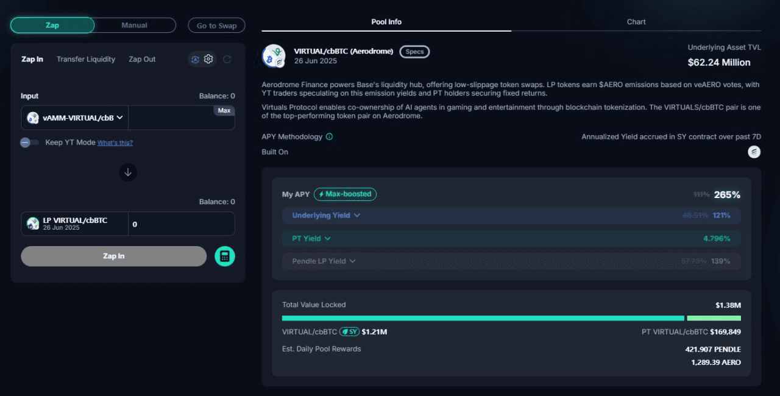780x396 pixels.
Task: Click the 26 Jun 2025 date under pool name
Action: click(x=315, y=61)
